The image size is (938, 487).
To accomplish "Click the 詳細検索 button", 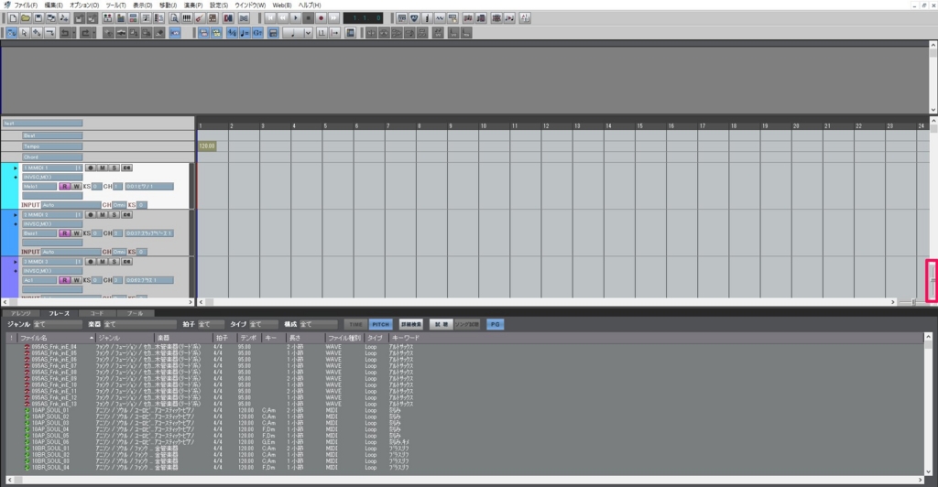I will coord(410,324).
